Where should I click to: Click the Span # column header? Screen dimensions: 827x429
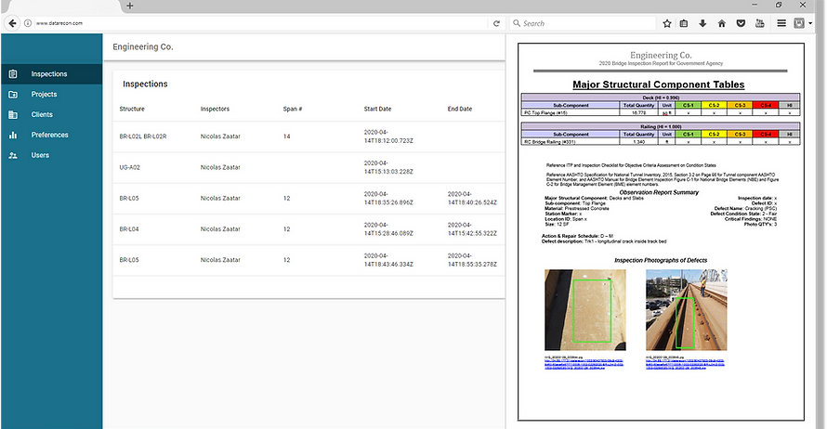coord(292,109)
